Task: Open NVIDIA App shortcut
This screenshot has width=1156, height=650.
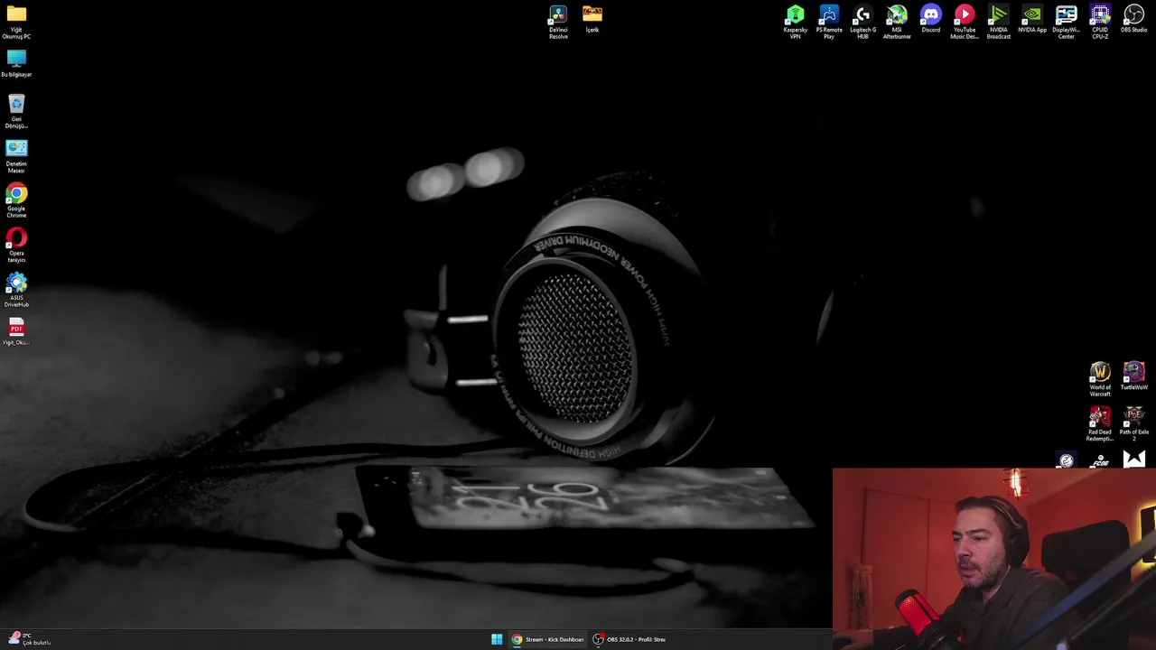Action: (x=1032, y=19)
